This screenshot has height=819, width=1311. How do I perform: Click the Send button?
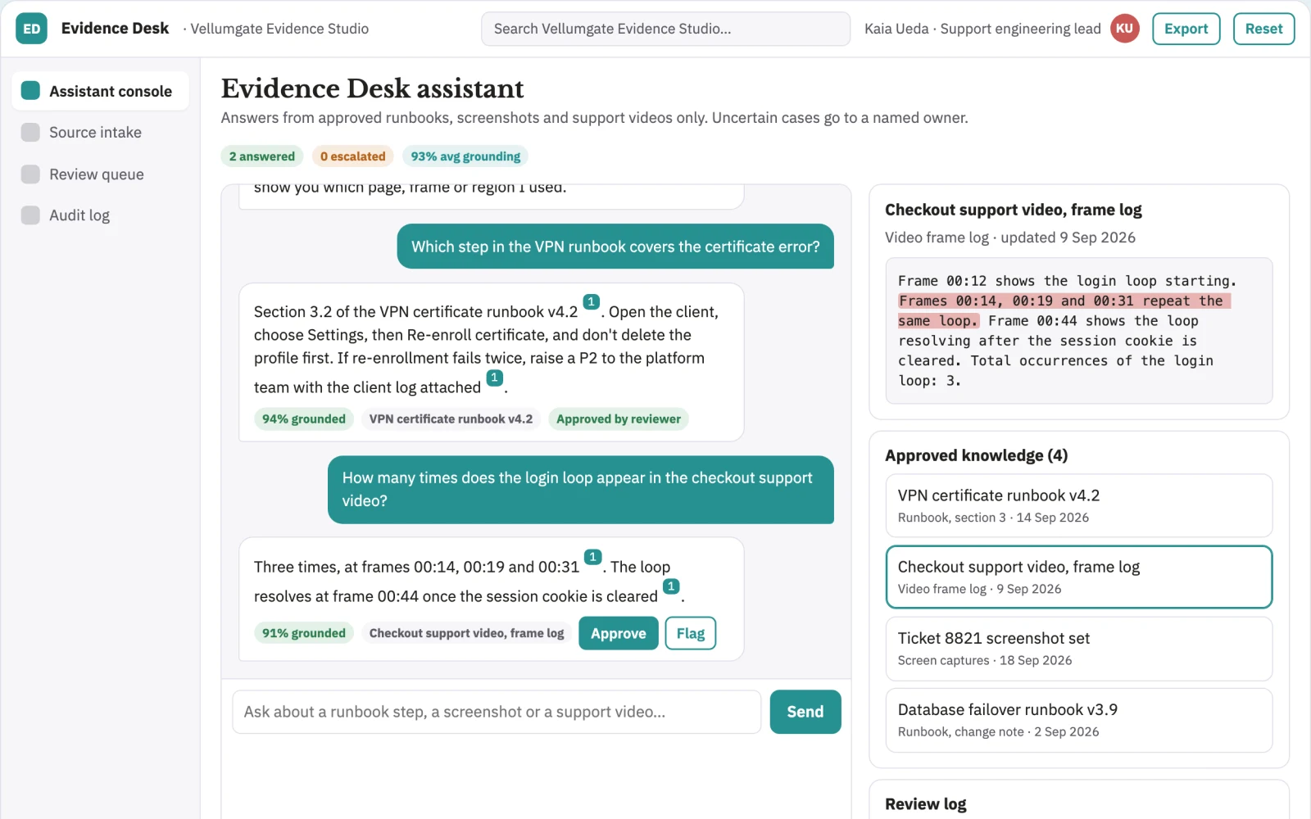(805, 712)
